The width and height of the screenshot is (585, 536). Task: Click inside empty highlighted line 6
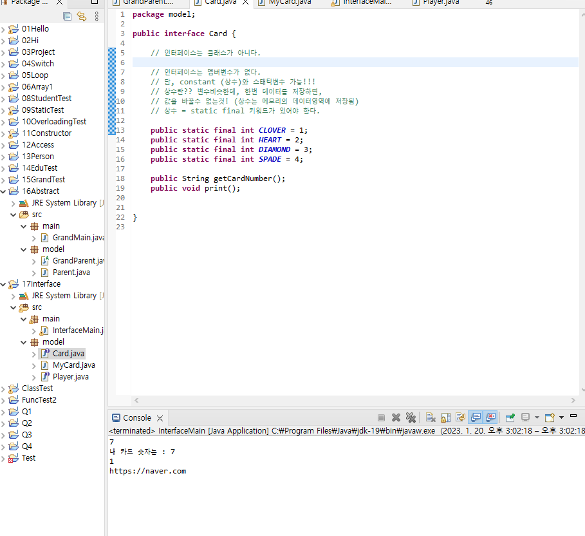click(x=355, y=62)
